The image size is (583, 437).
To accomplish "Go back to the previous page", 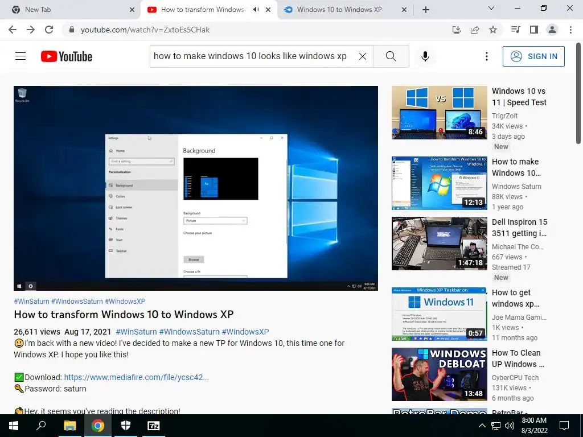I will tap(13, 30).
